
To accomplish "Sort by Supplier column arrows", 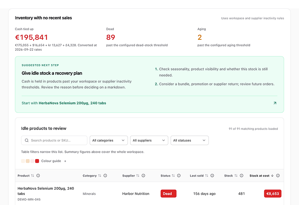I will [x=138, y=175].
